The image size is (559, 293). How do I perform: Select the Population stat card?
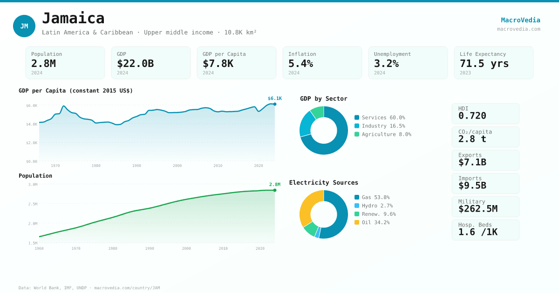point(65,63)
